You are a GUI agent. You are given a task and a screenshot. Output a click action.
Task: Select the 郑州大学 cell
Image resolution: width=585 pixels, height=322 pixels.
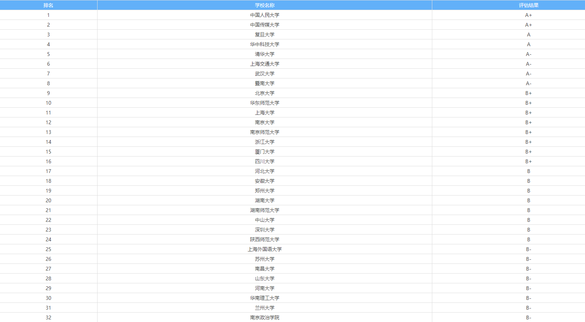(265, 191)
